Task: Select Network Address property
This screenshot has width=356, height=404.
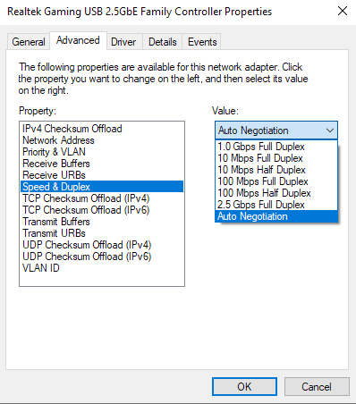Action: click(102, 140)
